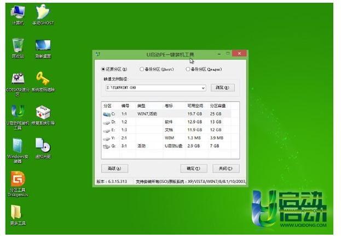Select 备份分区 (Ghost) option

pyautogui.click(x=157, y=69)
